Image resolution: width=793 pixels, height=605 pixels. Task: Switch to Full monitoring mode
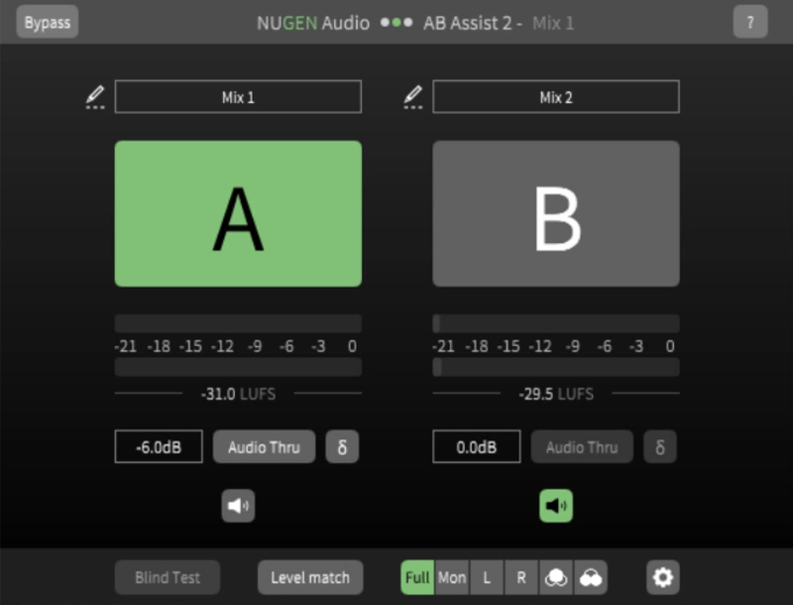tap(418, 576)
